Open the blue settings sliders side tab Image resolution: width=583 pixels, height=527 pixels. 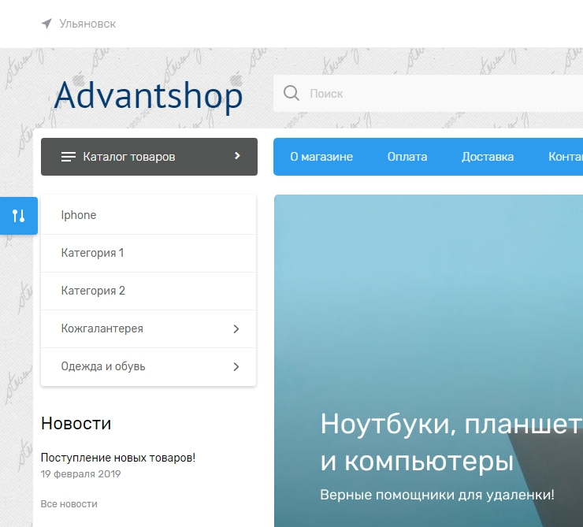19,216
